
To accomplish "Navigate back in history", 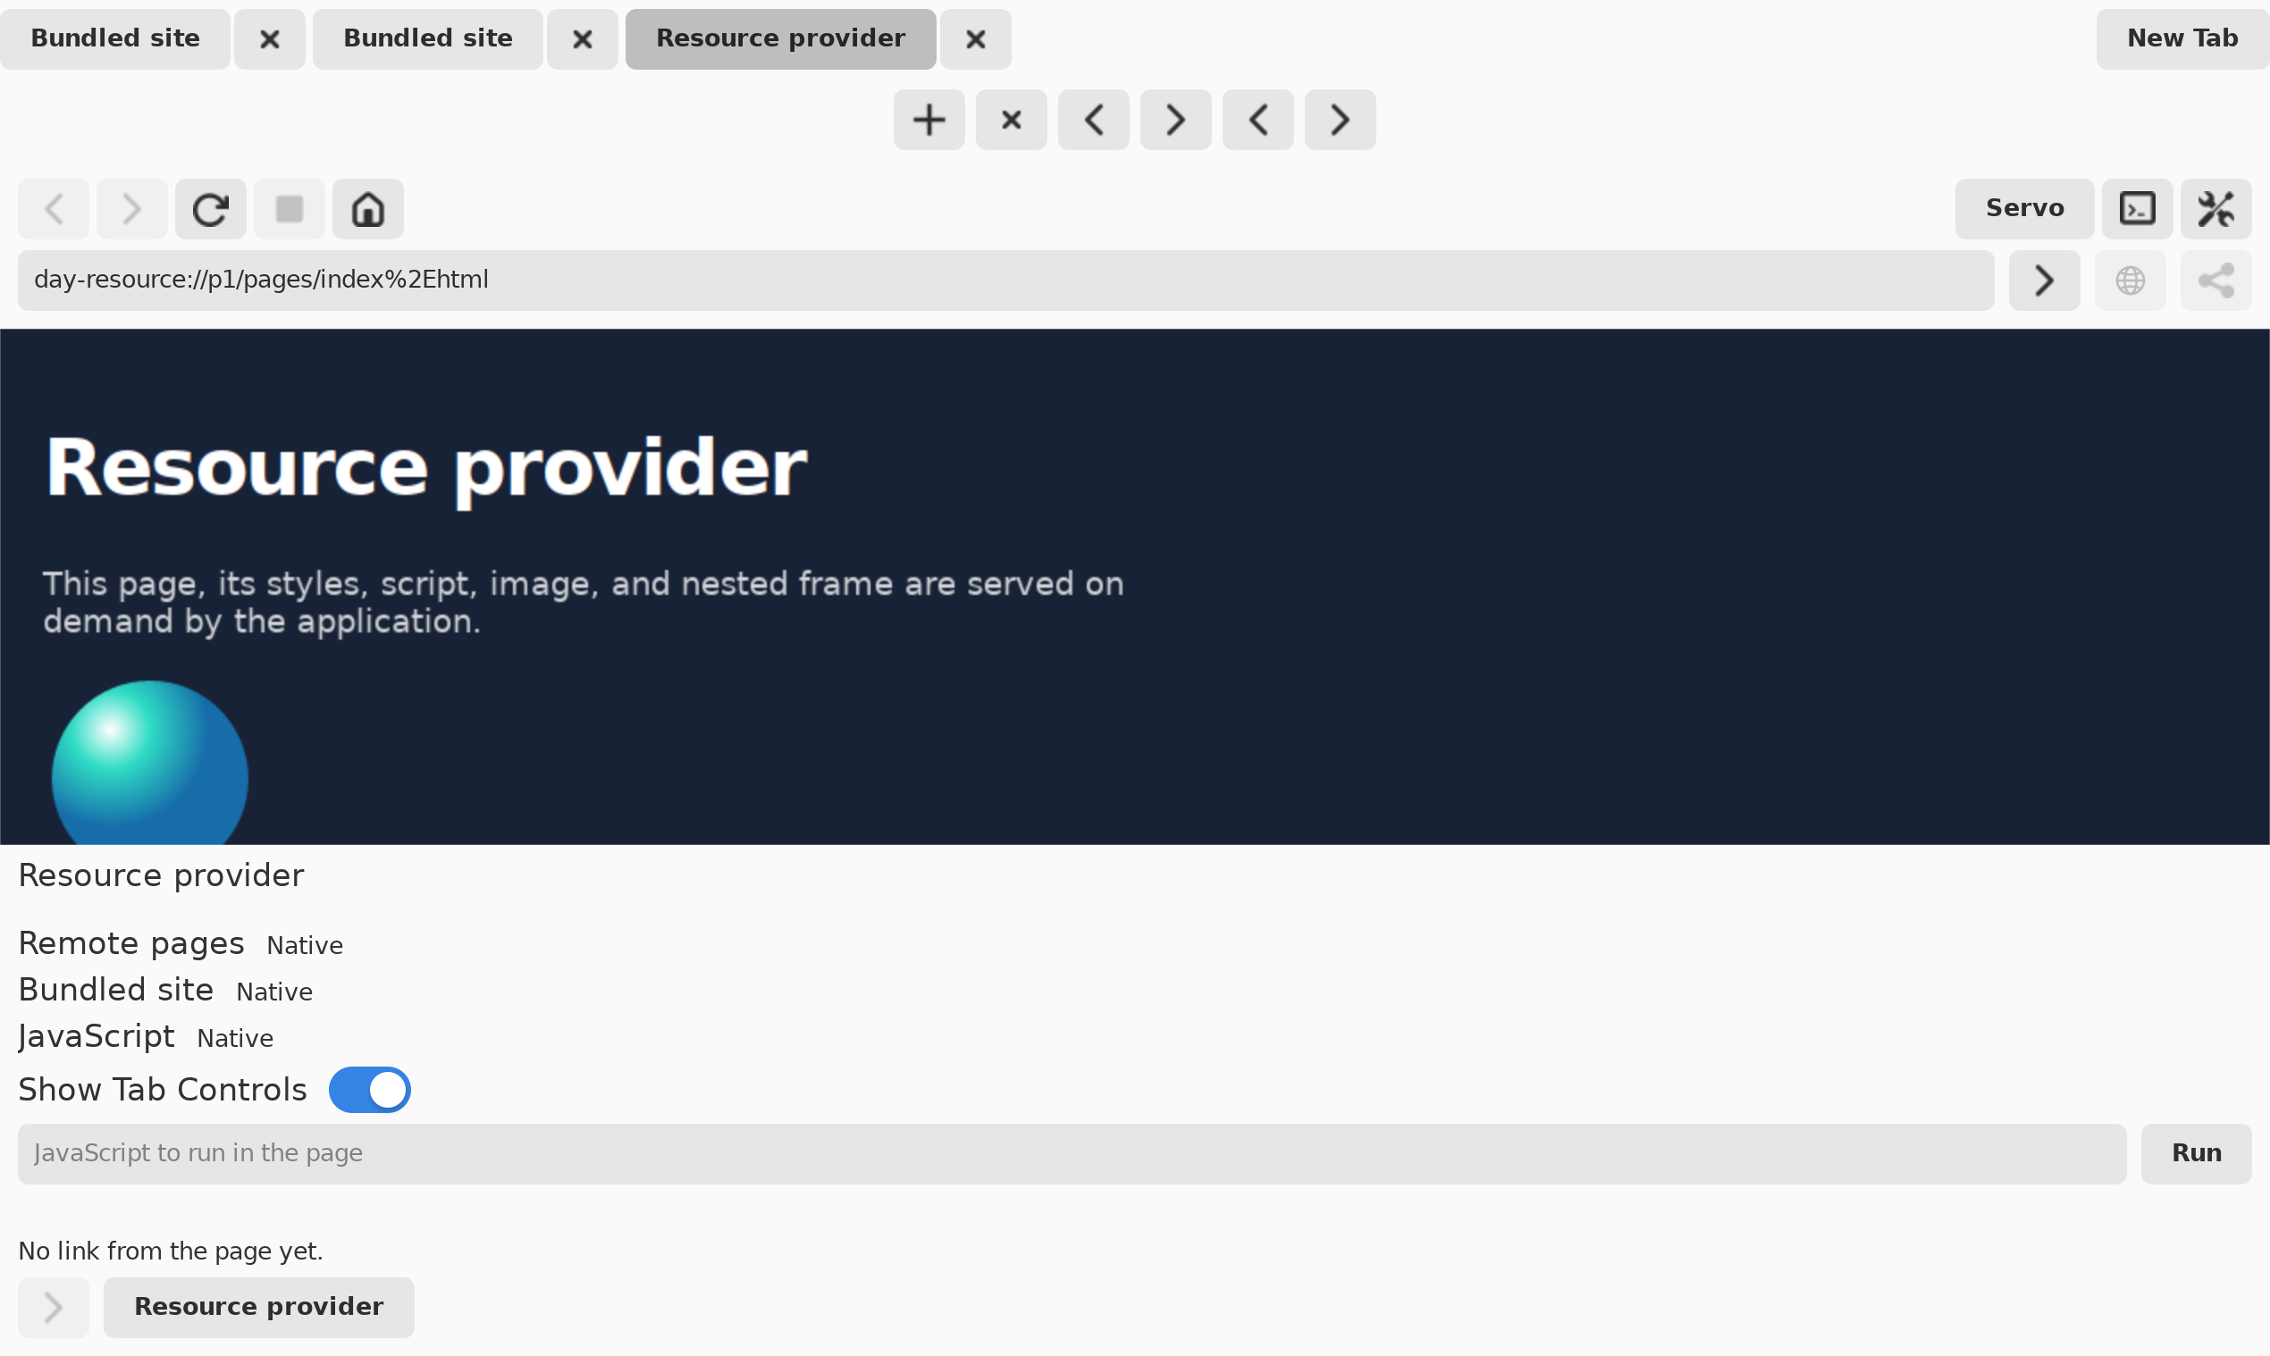I will coord(53,209).
